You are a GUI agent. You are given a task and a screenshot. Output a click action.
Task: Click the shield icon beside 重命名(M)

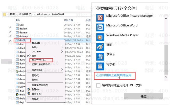tap(29, 94)
